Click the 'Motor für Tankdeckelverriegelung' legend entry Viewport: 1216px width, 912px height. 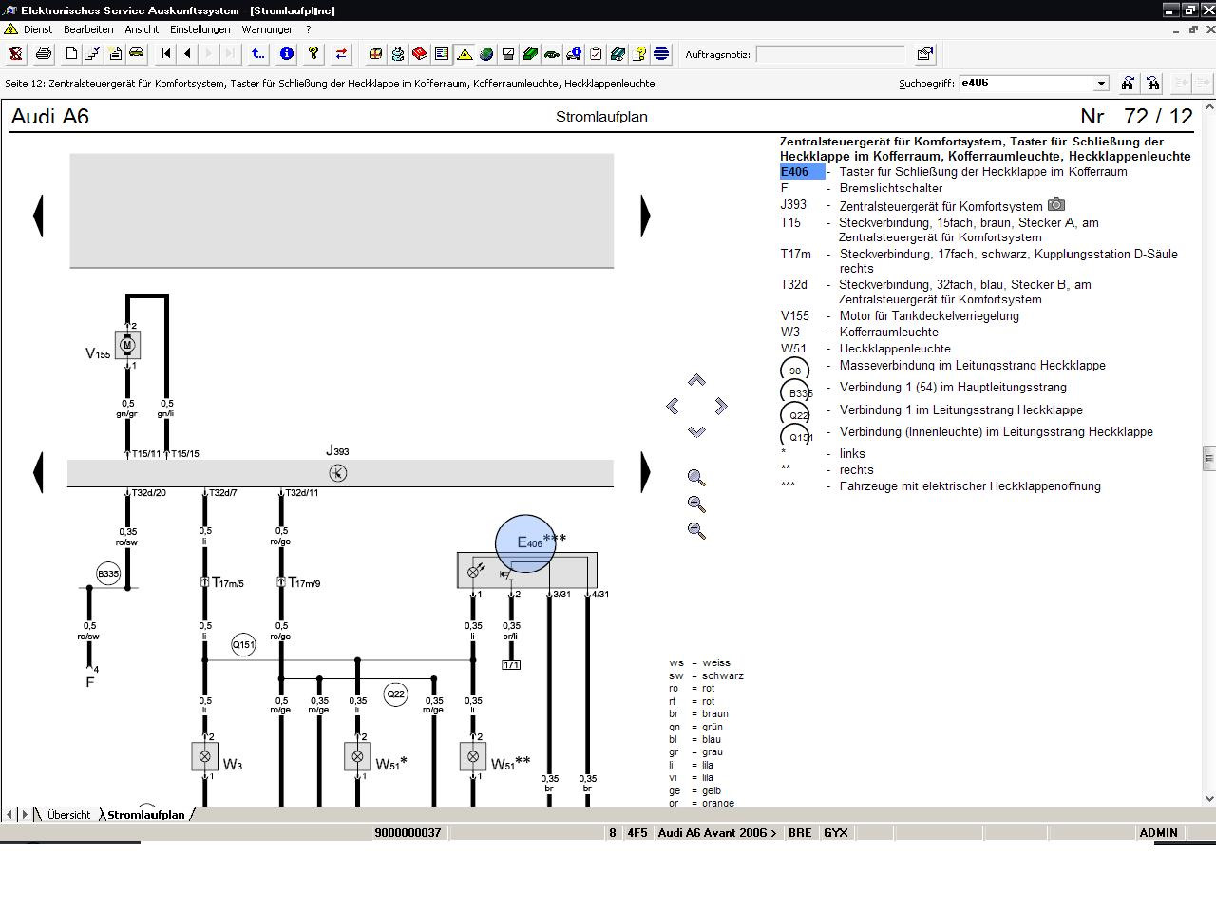coord(929,315)
